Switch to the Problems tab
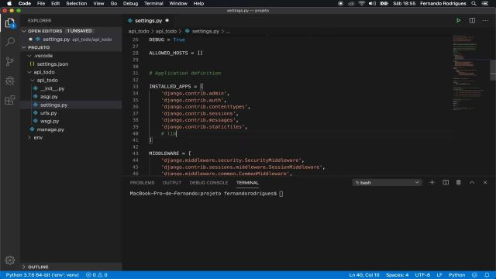 point(142,183)
